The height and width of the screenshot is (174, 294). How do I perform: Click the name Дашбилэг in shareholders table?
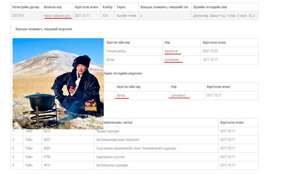(x=172, y=51)
